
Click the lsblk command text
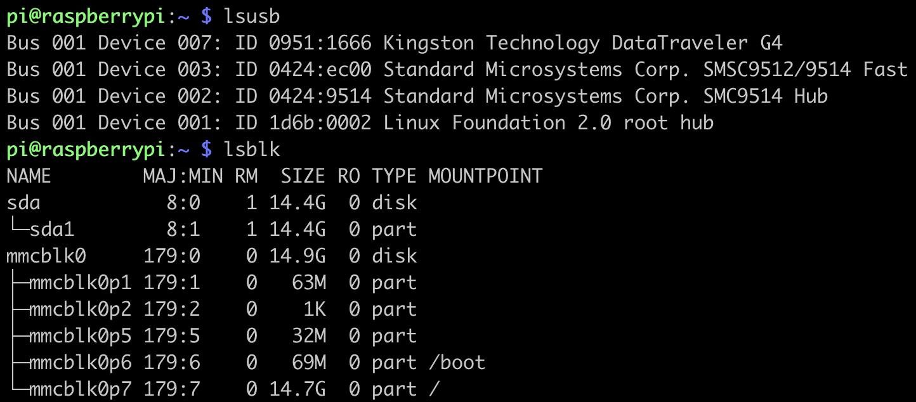[252, 150]
